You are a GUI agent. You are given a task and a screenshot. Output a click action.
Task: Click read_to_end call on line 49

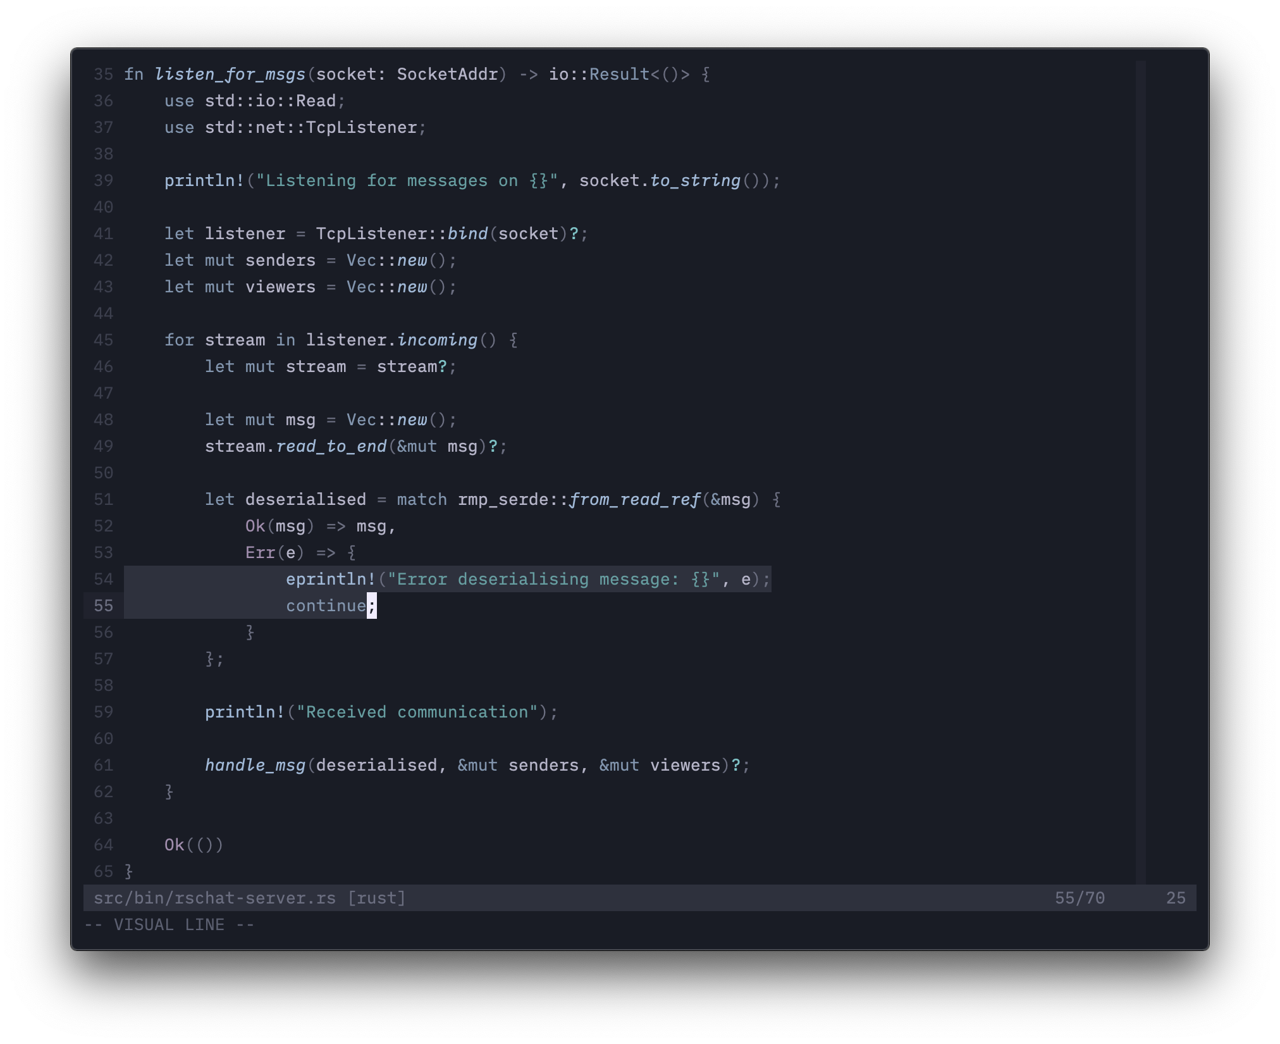point(331,447)
